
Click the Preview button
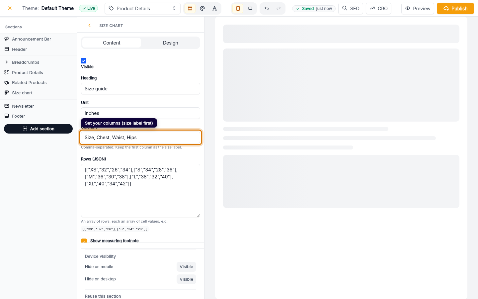click(418, 8)
